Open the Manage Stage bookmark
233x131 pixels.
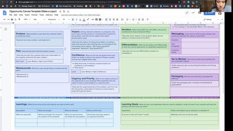coord(27,6)
